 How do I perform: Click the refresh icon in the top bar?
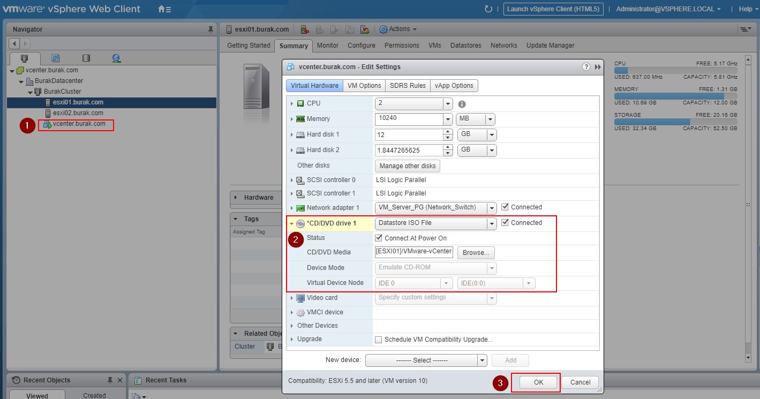click(x=488, y=9)
